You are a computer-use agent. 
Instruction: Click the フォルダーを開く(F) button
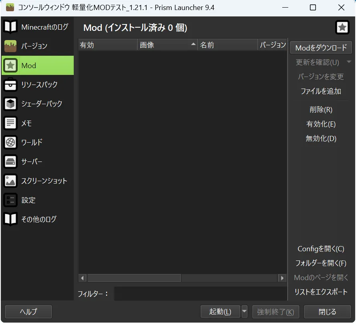(x=321, y=263)
